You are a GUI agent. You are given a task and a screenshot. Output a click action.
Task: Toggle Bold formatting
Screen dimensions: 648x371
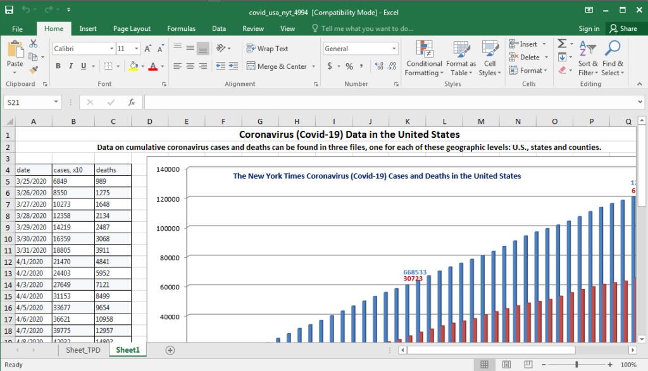point(58,66)
